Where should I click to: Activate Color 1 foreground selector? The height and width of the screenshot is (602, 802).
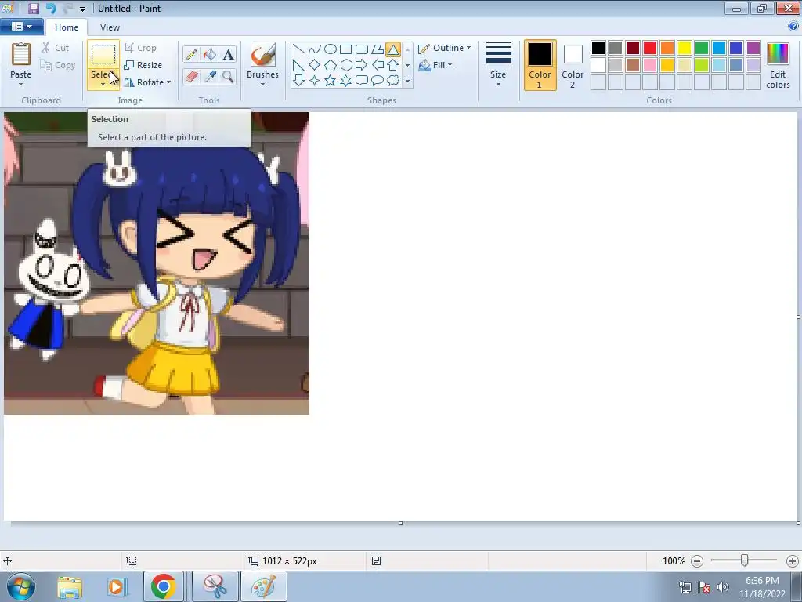540,66
